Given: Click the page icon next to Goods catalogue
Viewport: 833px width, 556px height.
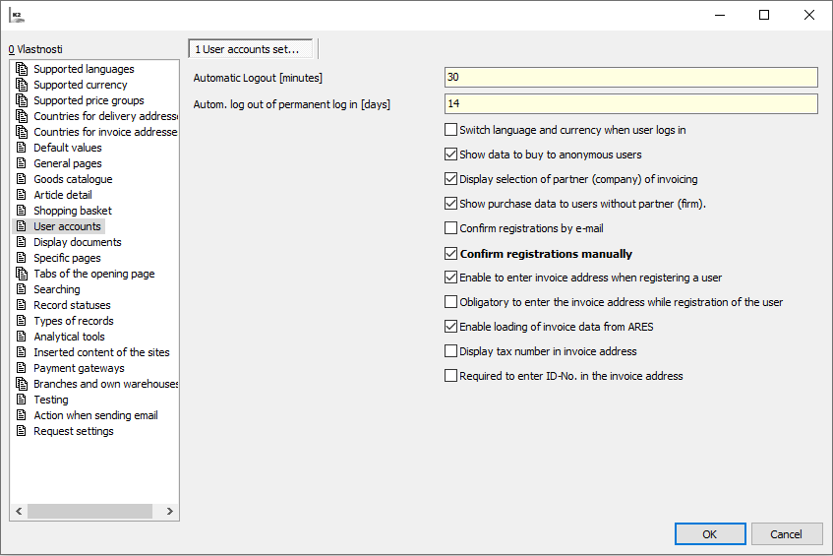Looking at the screenshot, I should pyautogui.click(x=22, y=179).
